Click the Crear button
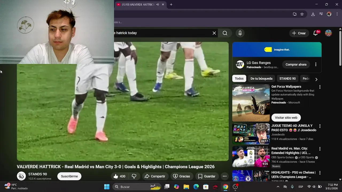 (299, 33)
